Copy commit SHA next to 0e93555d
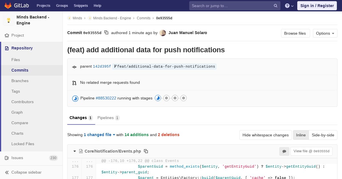This screenshot has width=342, height=179. pos(106,33)
